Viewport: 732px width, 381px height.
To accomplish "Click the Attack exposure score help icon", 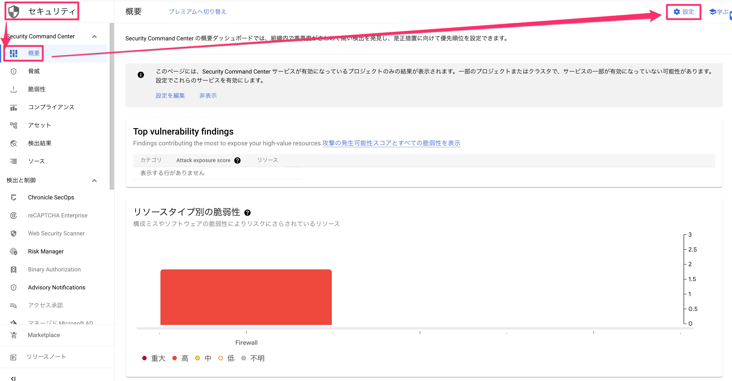I will (237, 161).
